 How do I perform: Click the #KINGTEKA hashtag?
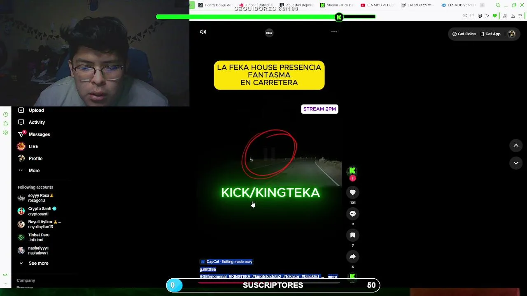click(x=239, y=277)
